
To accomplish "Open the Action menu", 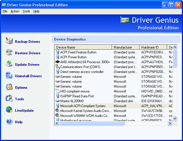I will tap(15, 11).
